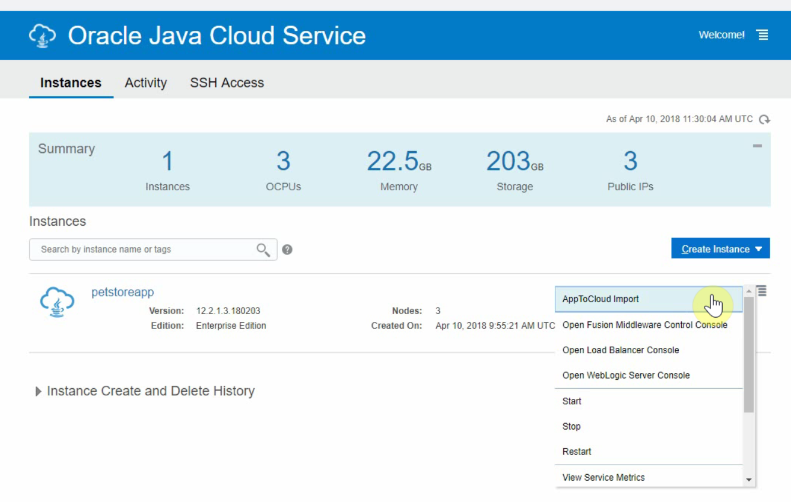The width and height of the screenshot is (791, 502).
Task: Click the menu scrollbar down arrow
Action: pos(749,480)
